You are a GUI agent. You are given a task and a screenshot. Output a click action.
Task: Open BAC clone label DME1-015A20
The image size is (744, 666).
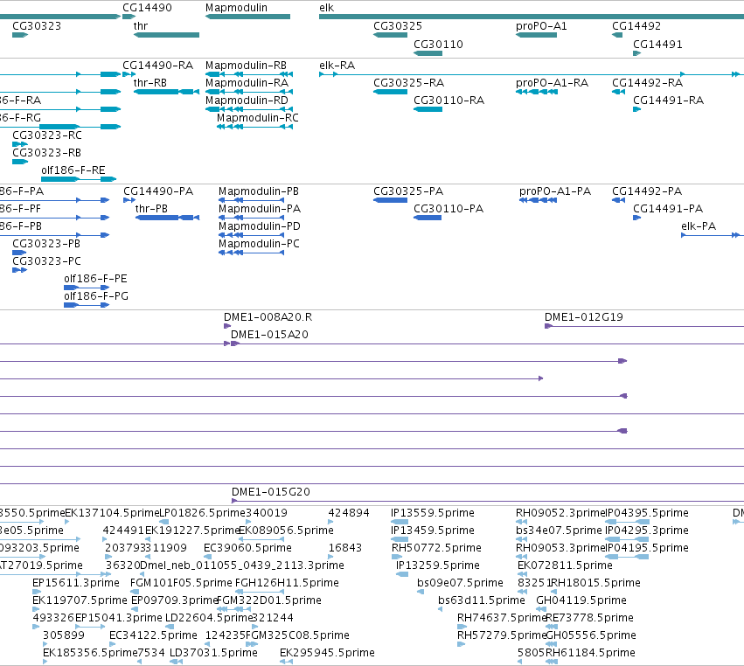269,335
